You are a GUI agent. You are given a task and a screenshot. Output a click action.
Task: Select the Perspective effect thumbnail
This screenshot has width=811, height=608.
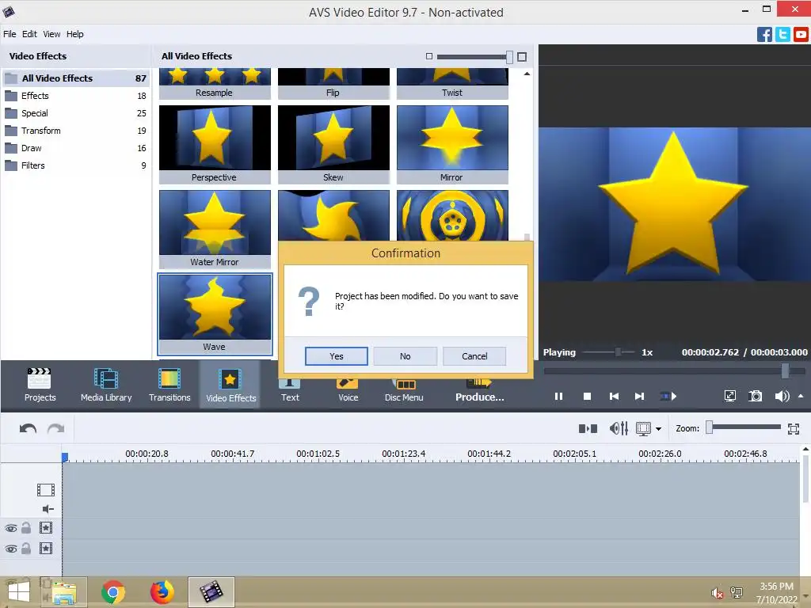click(215, 144)
